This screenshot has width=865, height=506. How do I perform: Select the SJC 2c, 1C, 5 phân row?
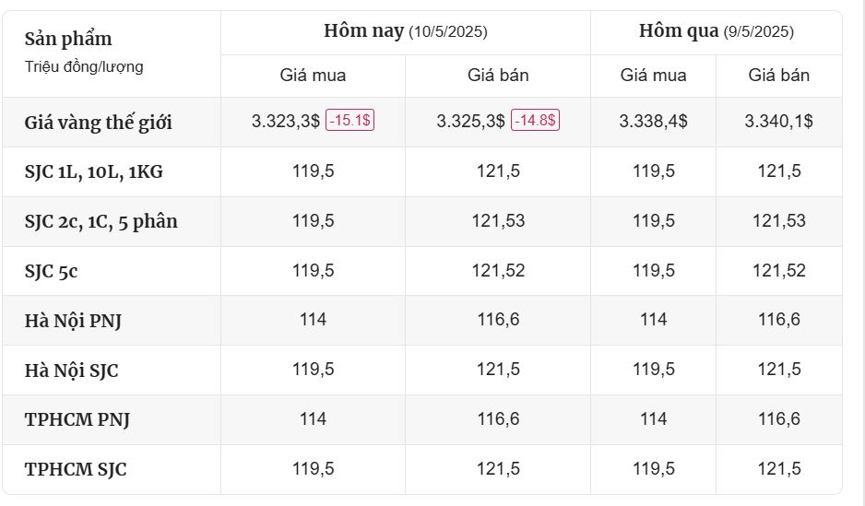(422, 221)
